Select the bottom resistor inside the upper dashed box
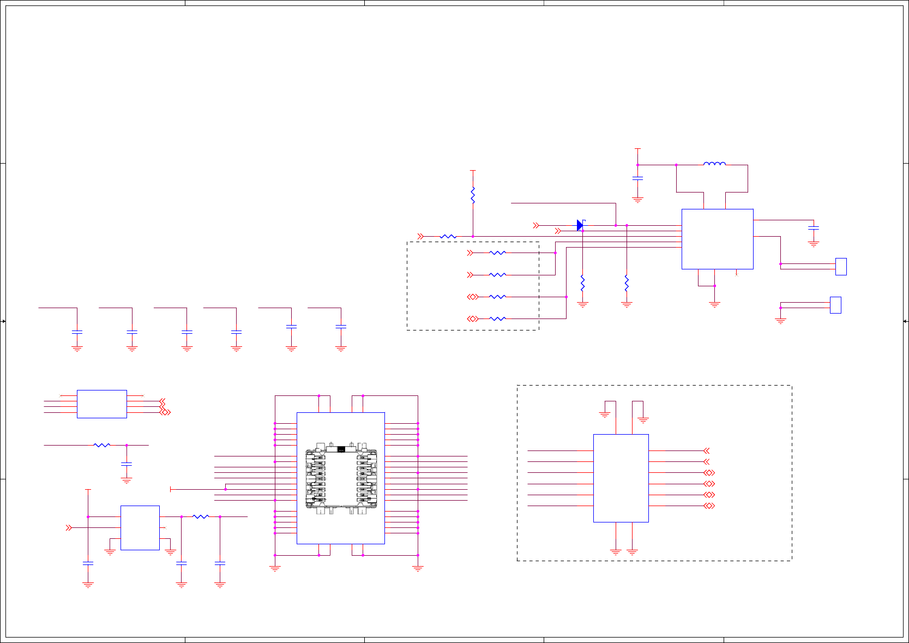The width and height of the screenshot is (909, 643). tap(498, 319)
